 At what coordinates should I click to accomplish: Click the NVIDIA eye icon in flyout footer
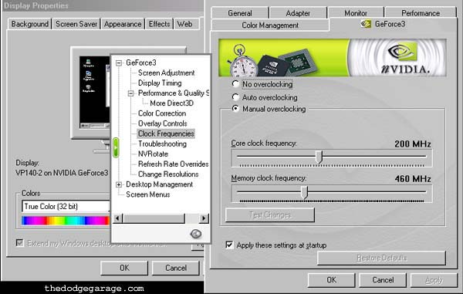click(196, 234)
